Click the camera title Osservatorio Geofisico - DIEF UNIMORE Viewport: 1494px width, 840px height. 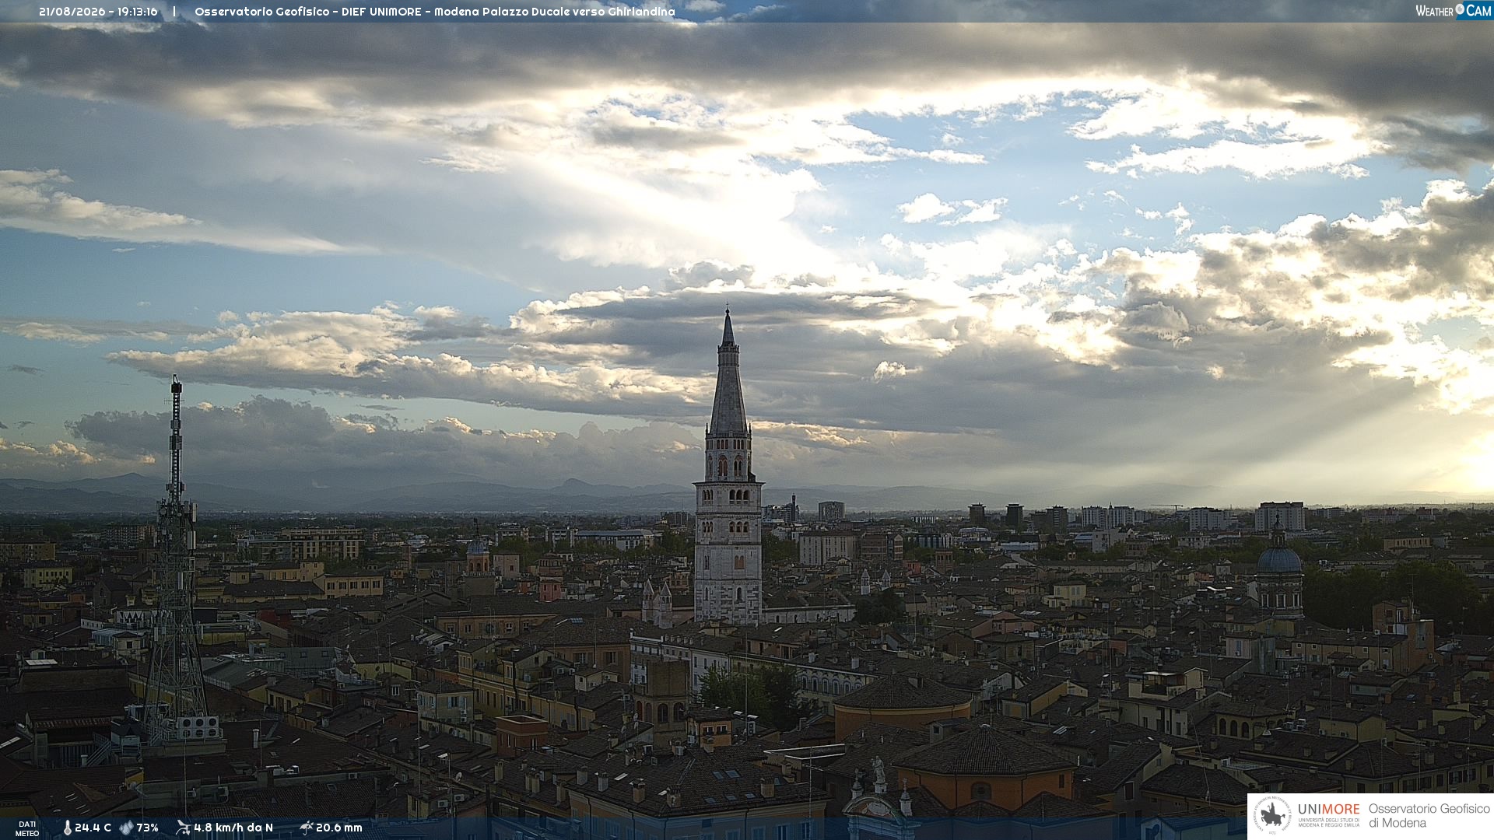[x=309, y=12]
